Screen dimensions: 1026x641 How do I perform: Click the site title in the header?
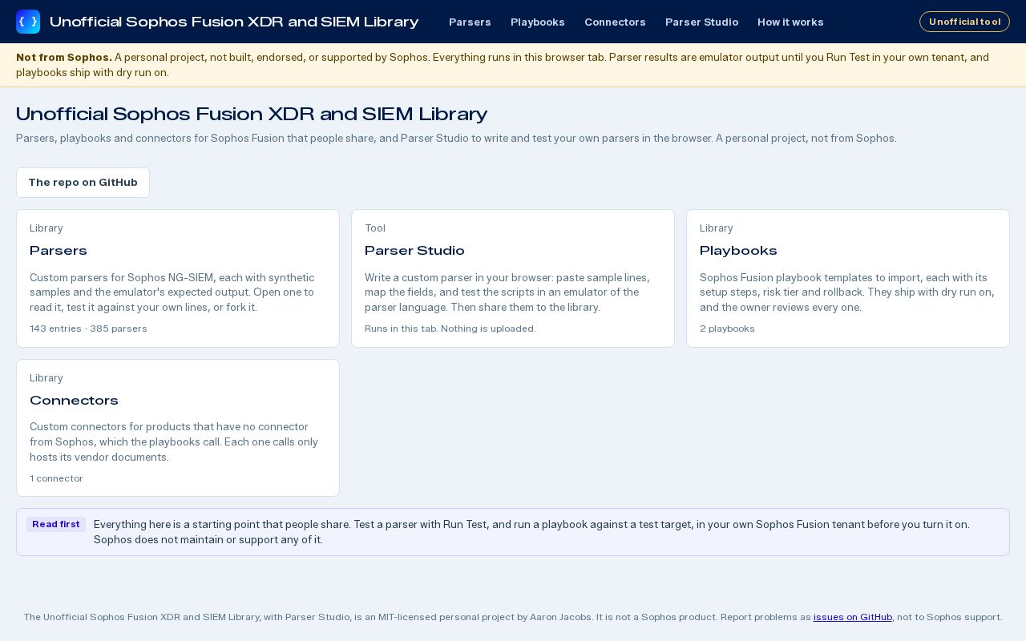(234, 22)
